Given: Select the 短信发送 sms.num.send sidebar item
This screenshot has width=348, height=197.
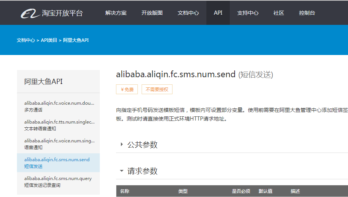Looking at the screenshot, I should point(58,163).
